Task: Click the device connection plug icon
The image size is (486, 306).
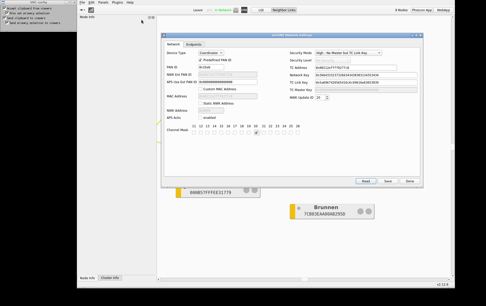Action: [x=82, y=10]
